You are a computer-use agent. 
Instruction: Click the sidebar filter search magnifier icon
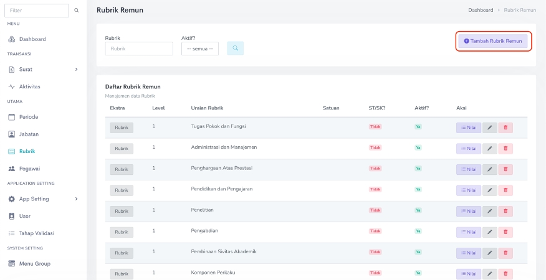[77, 11]
